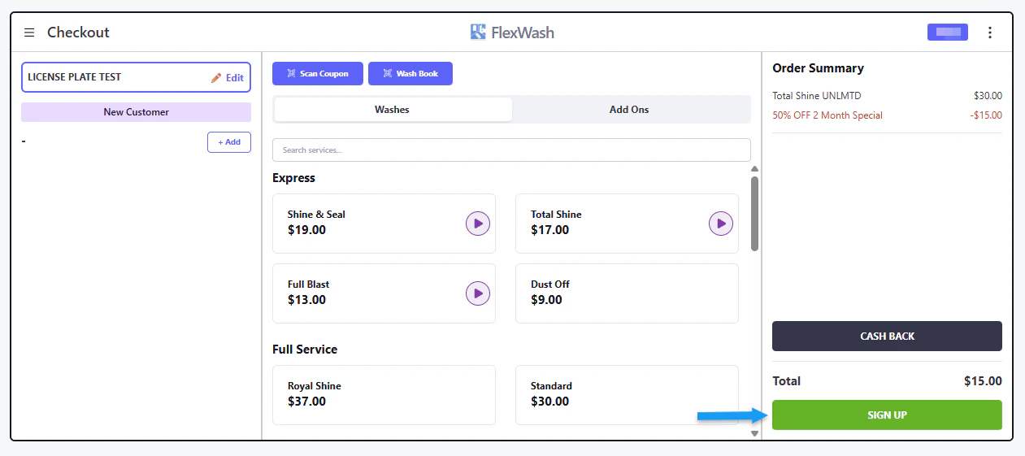Viewport: 1025px width, 456px height.
Task: Click the New Customer banner
Action: 137,112
